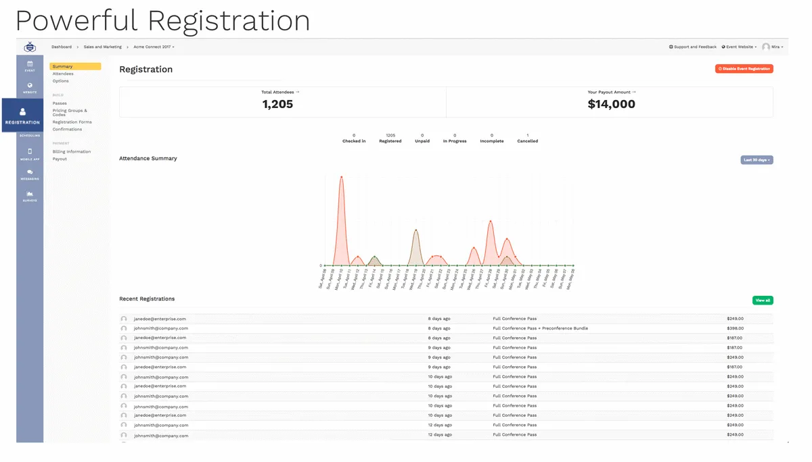The height and width of the screenshot is (462, 812).
Task: Open the Attendees menu item
Action: click(x=63, y=74)
